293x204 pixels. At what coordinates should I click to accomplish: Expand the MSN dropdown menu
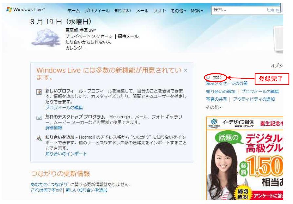pyautogui.click(x=197, y=11)
